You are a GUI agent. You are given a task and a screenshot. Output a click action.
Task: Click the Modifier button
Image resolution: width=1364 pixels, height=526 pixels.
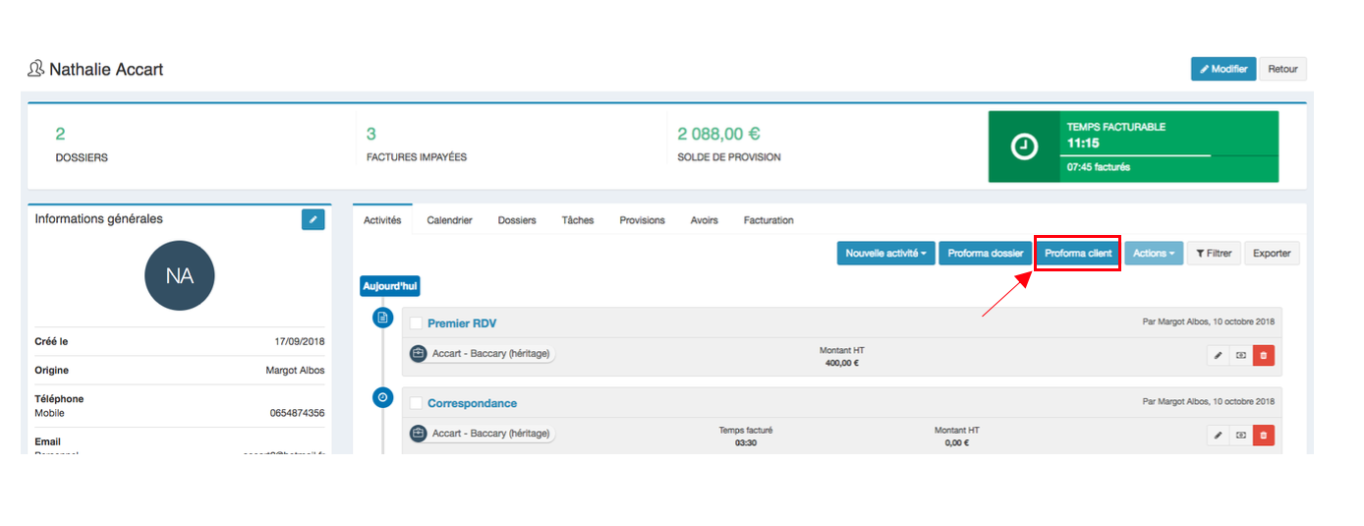[x=1223, y=69]
